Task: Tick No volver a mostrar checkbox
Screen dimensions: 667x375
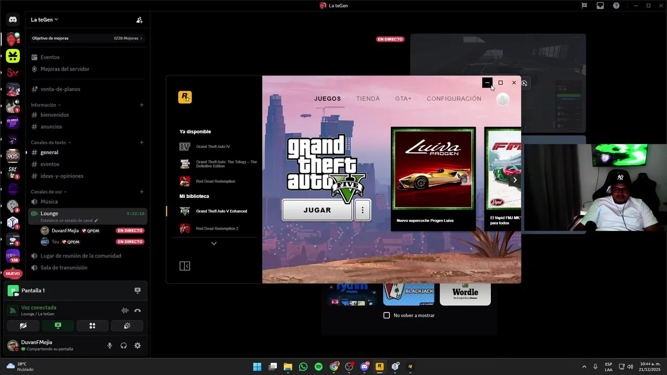Action: 387,315
